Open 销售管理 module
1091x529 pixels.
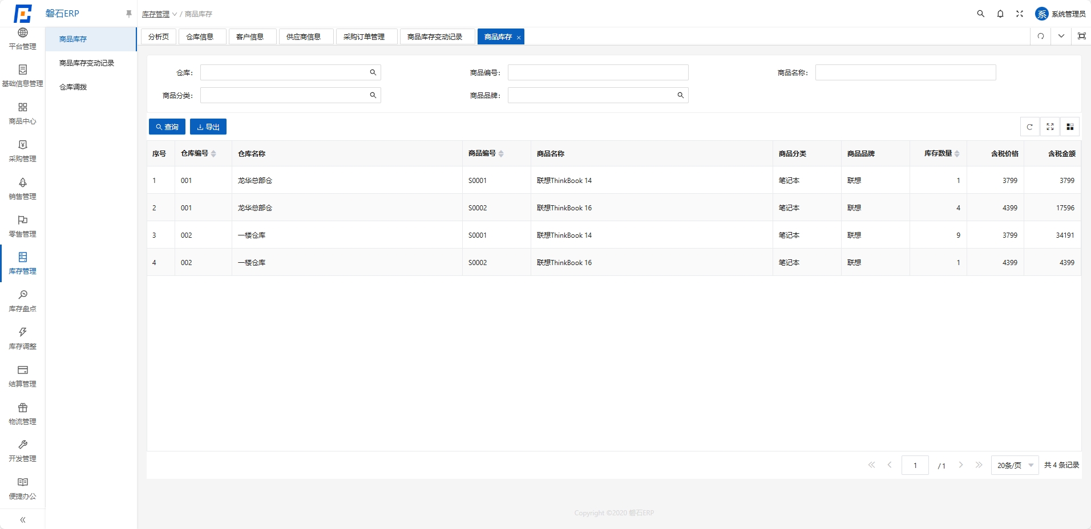[x=23, y=189]
